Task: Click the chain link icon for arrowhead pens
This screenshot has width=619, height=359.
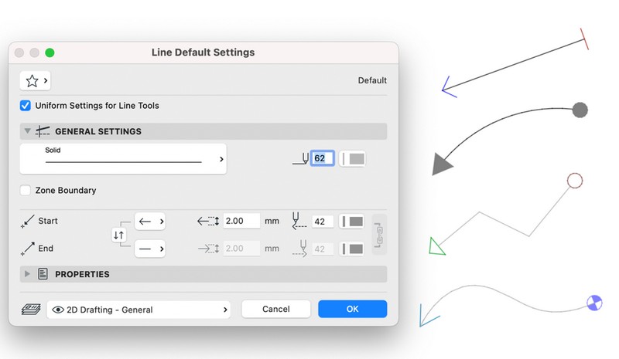Action: pos(378,235)
